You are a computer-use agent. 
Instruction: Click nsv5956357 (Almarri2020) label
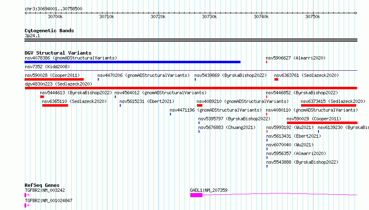click(296, 153)
